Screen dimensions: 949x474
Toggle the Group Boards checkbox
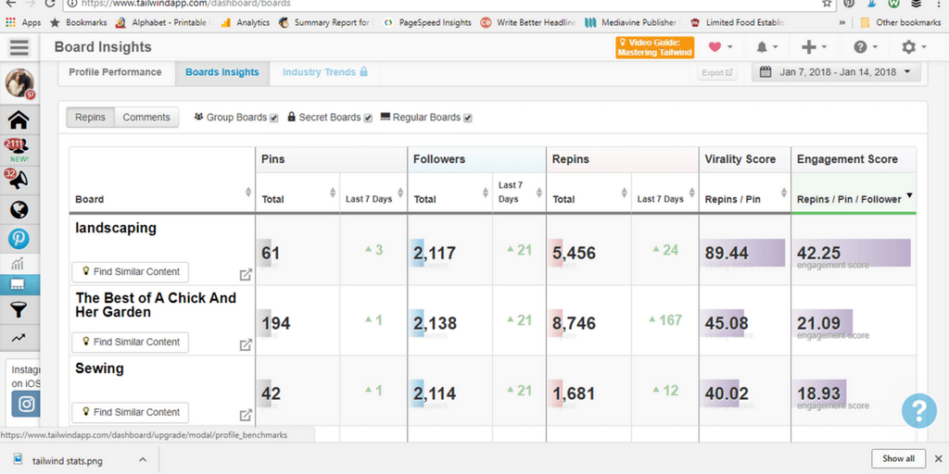coord(273,118)
